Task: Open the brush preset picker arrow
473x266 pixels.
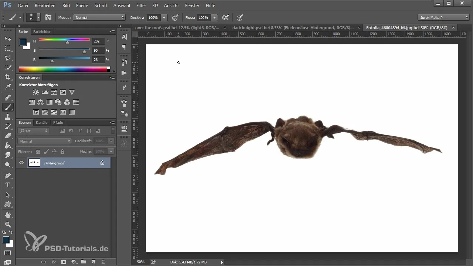Action: coord(38,17)
